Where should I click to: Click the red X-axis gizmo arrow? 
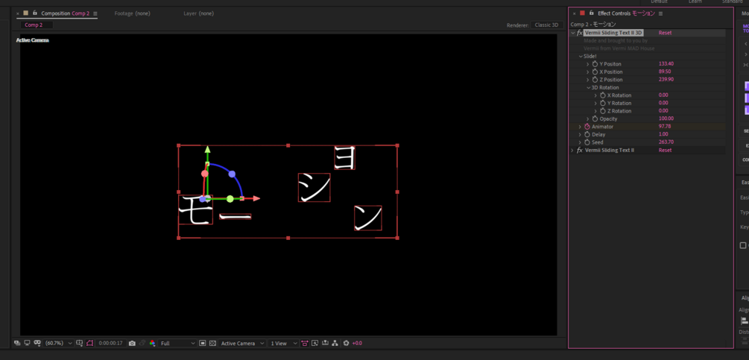256,198
